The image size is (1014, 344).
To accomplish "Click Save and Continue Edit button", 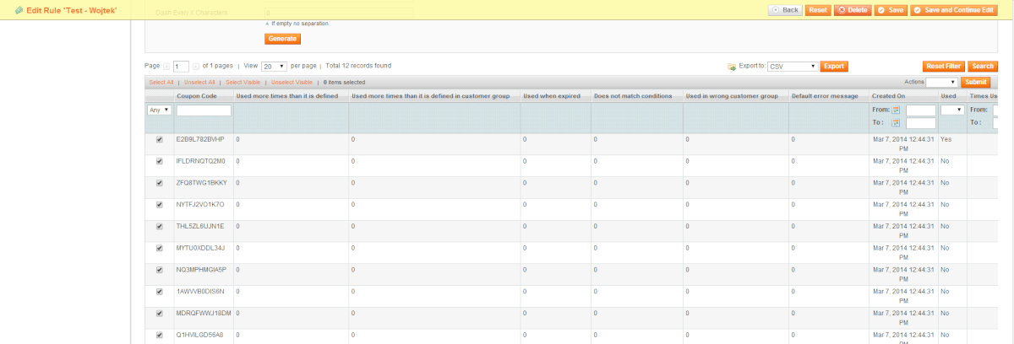I will coord(953,10).
